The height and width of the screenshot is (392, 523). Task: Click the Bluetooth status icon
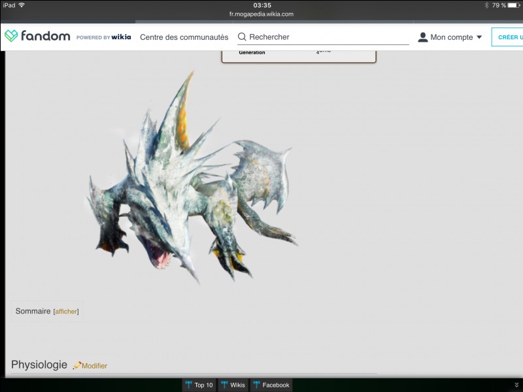[x=486, y=5]
